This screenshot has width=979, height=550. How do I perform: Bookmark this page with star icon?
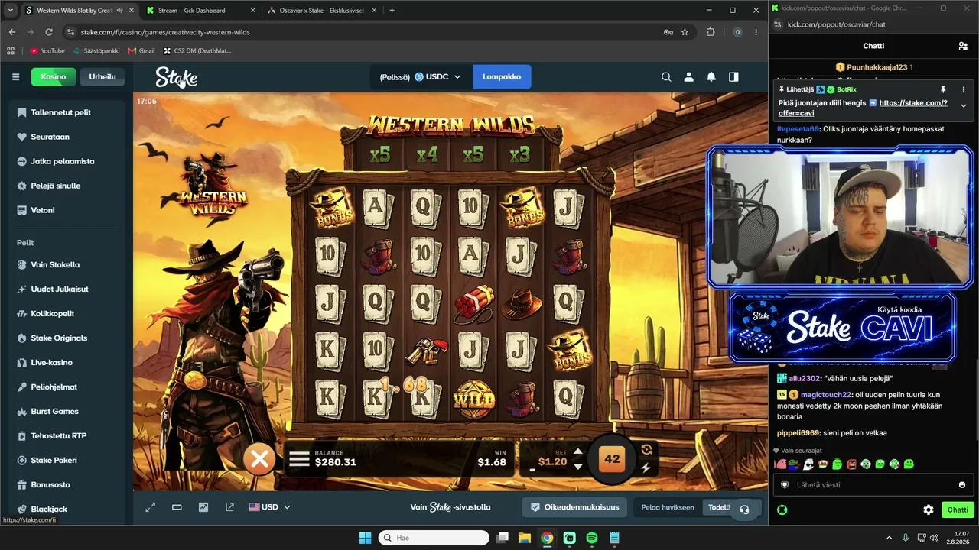pyautogui.click(x=685, y=32)
